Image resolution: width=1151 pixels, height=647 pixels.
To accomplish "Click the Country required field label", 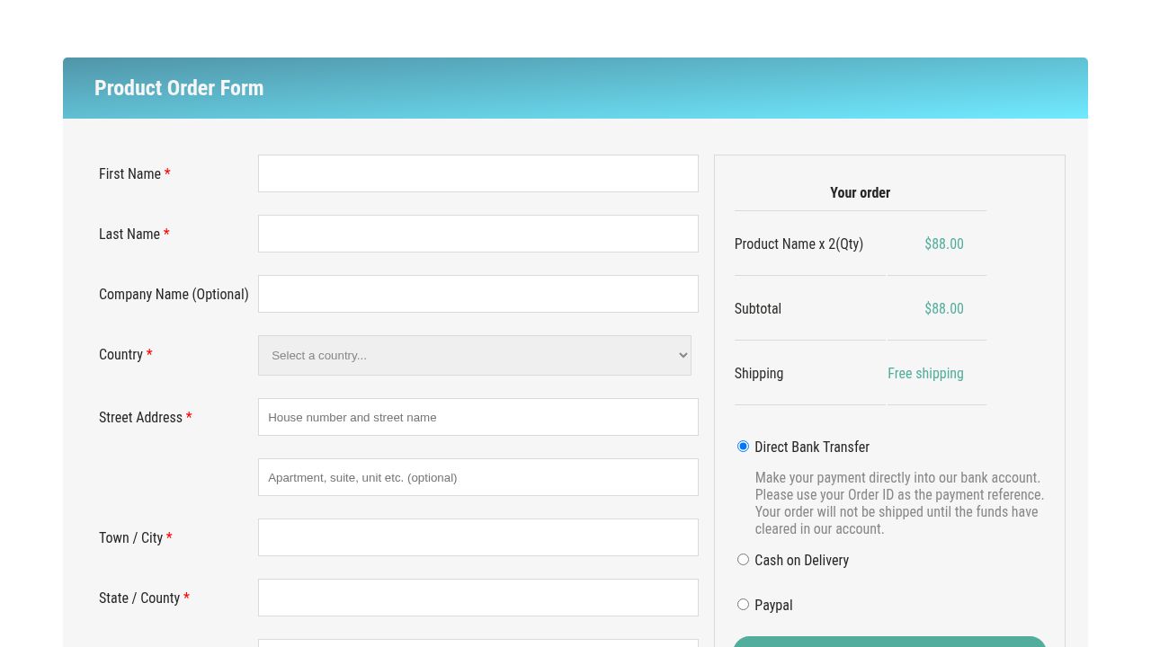I will [x=121, y=354].
